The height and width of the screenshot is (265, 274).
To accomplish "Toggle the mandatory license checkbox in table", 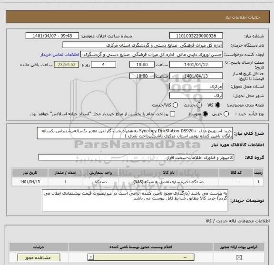I will (239, 257).
